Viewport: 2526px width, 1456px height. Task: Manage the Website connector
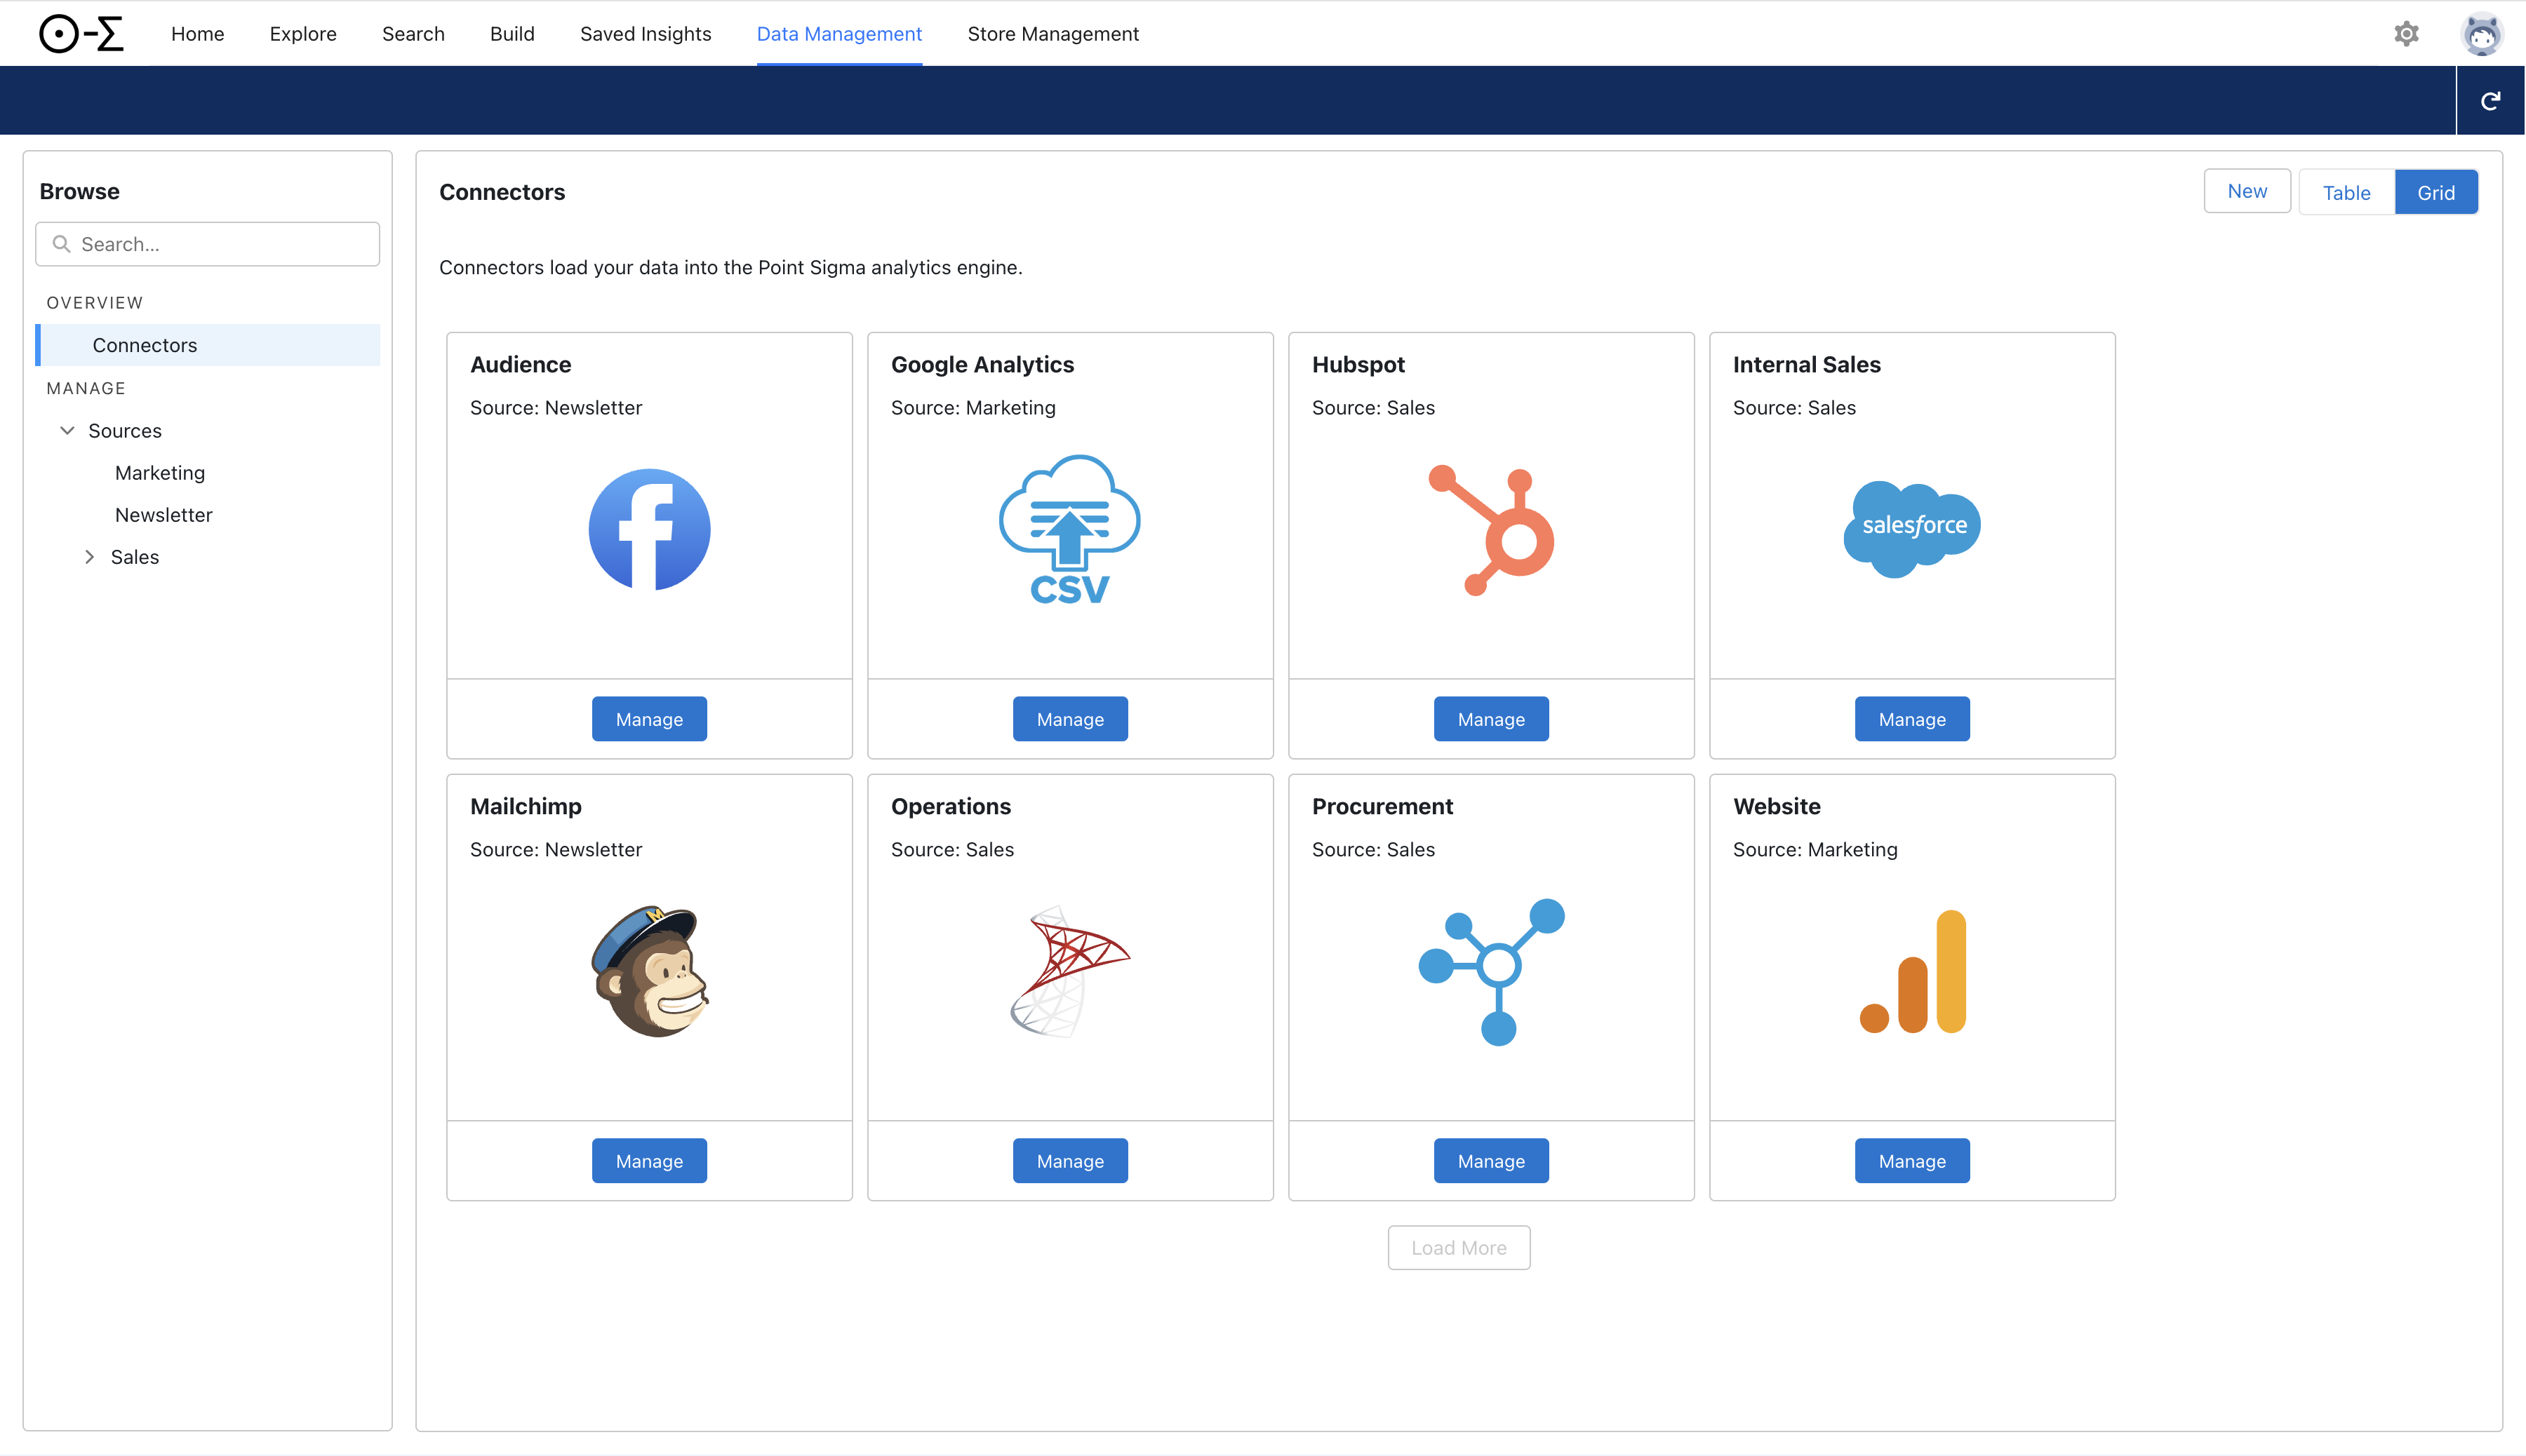[x=1912, y=1161]
